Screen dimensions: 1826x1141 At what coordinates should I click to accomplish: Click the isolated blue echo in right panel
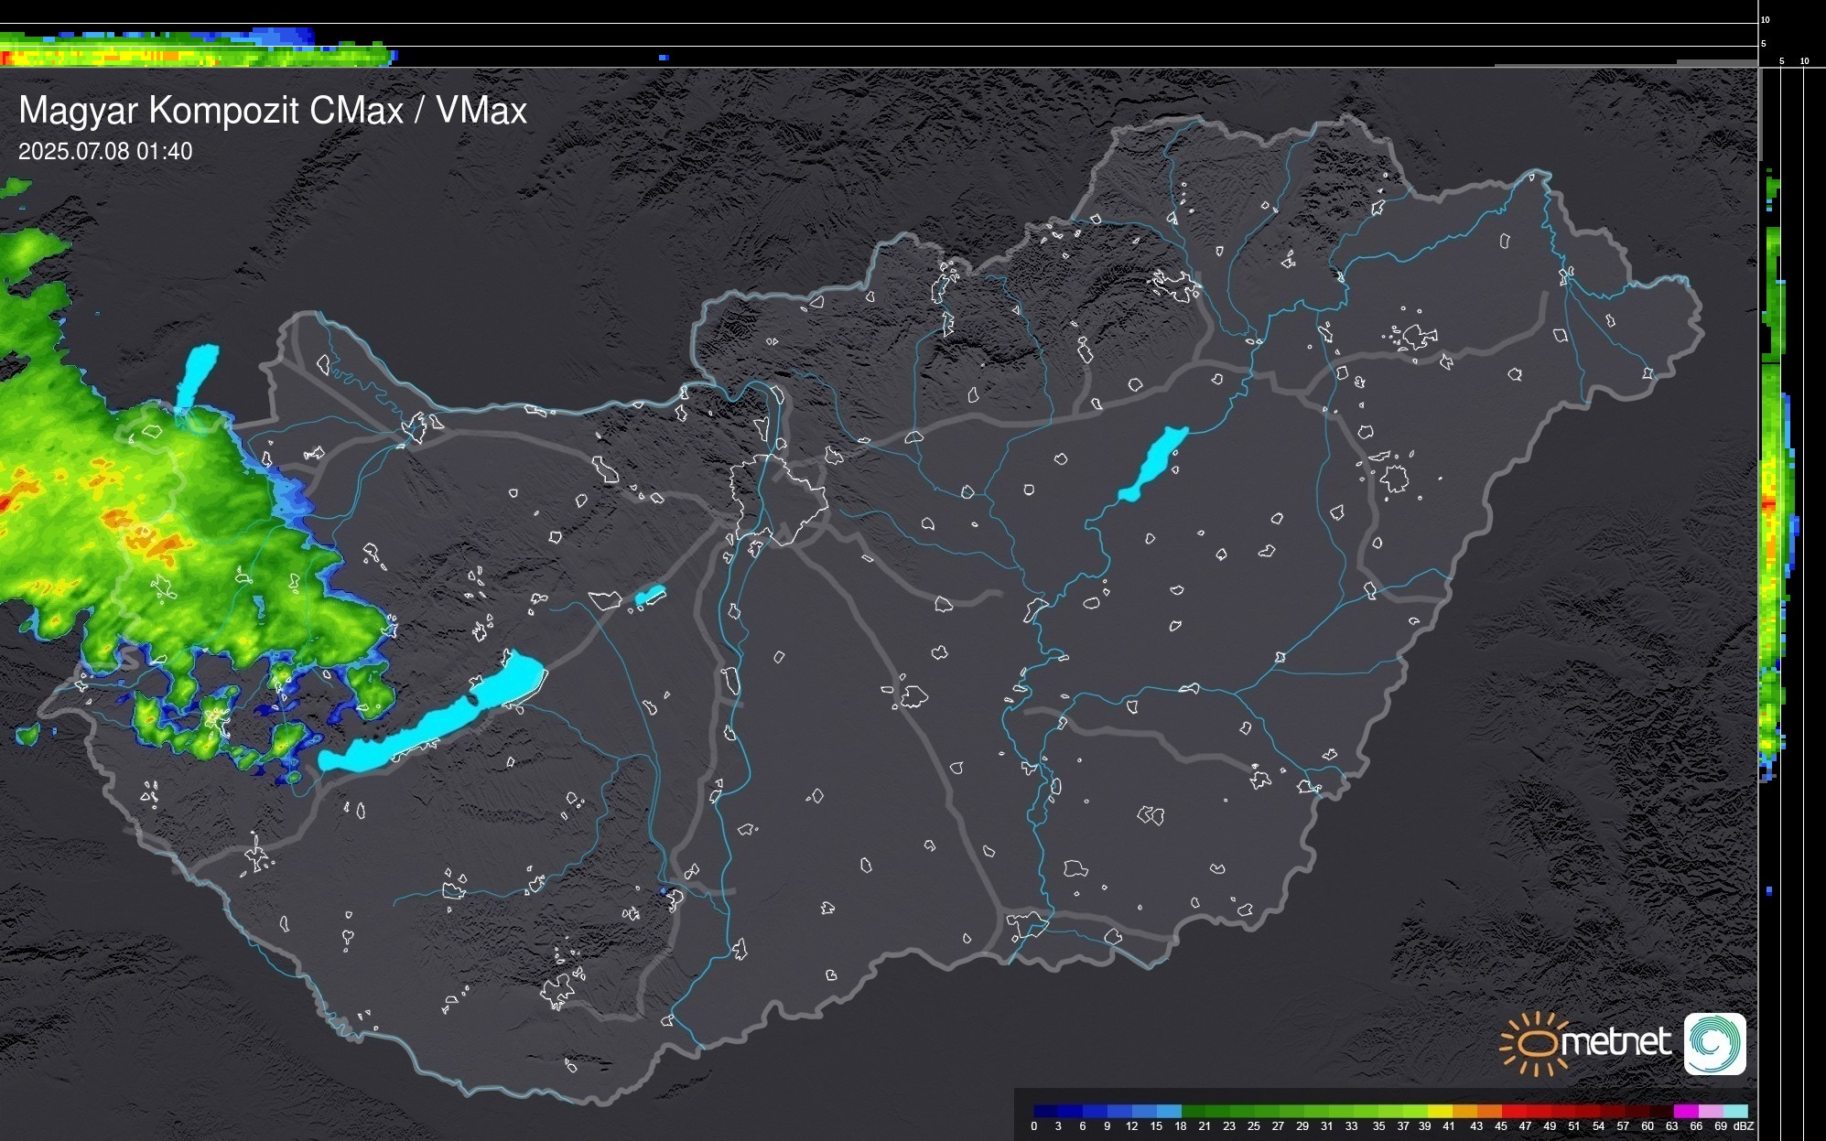click(x=1769, y=890)
